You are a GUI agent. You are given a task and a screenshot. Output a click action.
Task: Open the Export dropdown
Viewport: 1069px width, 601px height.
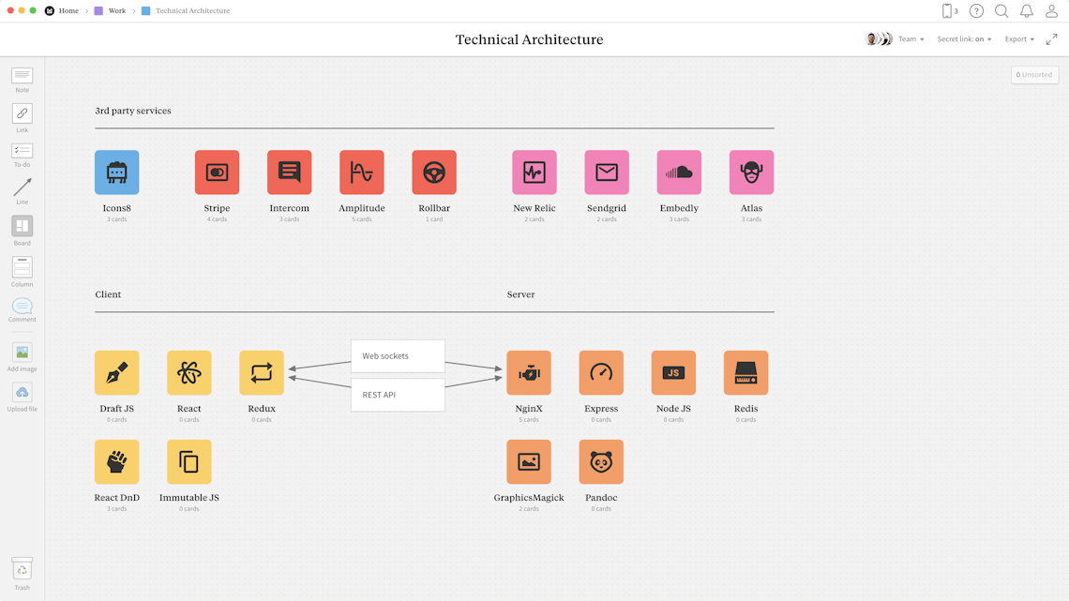[1018, 38]
